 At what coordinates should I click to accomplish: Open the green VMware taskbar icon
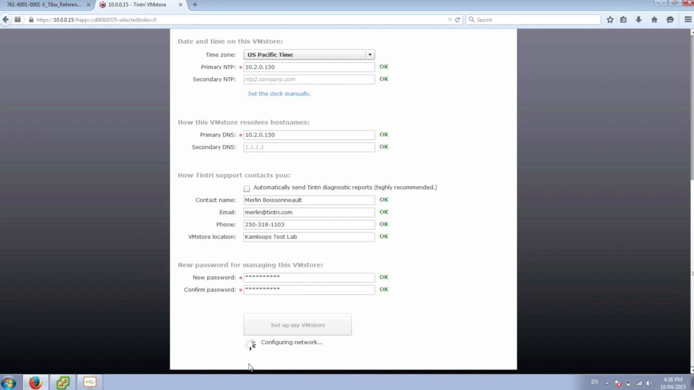pyautogui.click(x=63, y=383)
